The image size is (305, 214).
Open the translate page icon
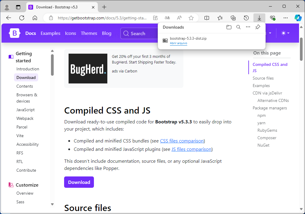coord(167,18)
